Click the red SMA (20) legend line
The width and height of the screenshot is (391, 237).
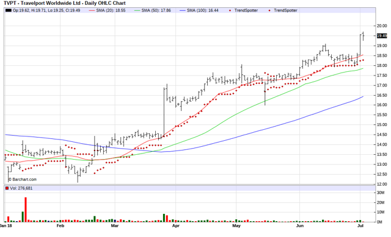click(92, 10)
